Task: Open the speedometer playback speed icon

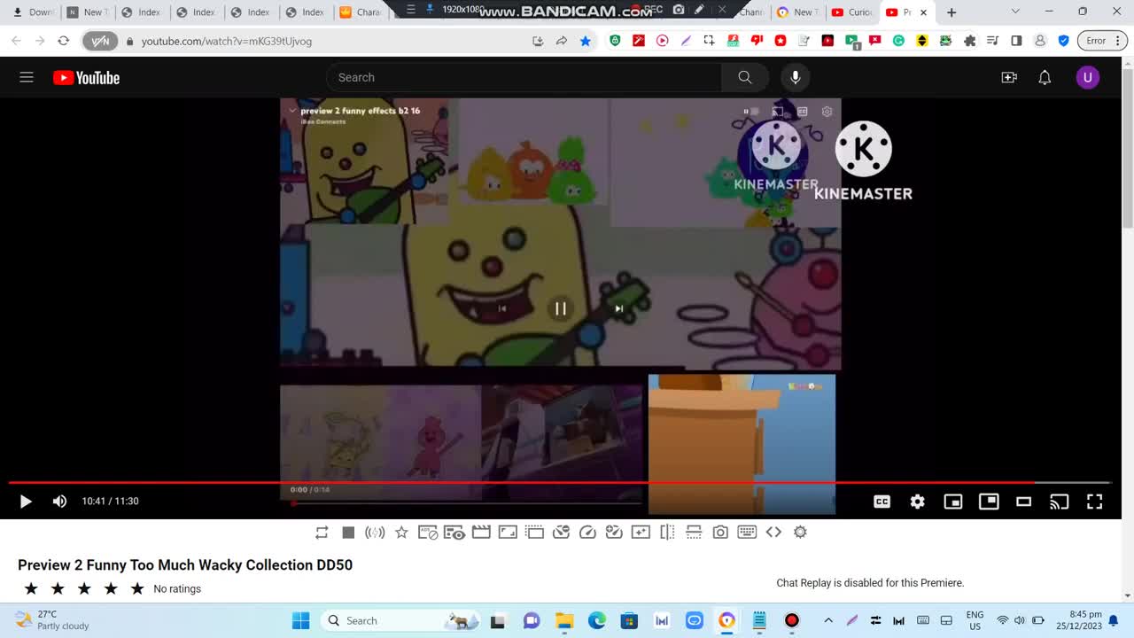Action: click(587, 533)
